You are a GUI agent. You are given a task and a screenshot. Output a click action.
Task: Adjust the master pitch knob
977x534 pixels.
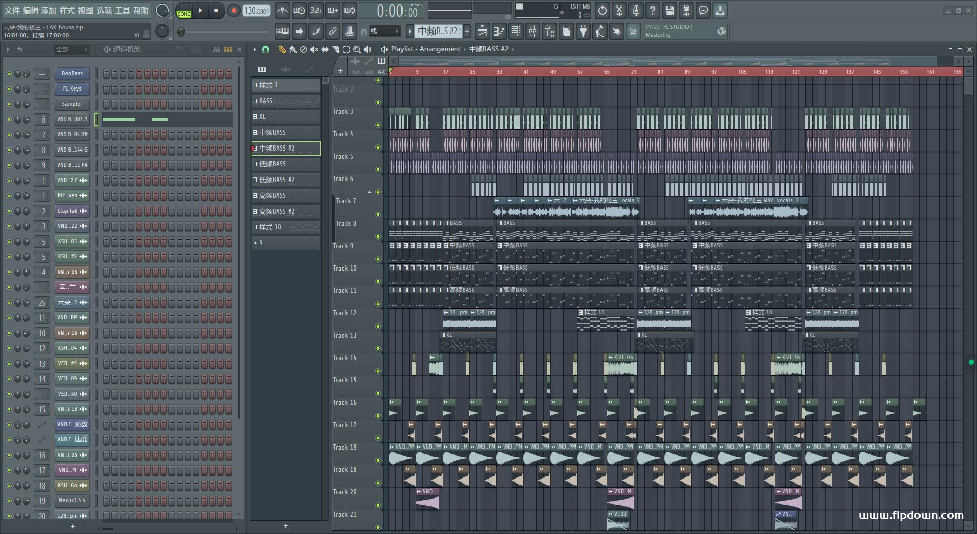click(x=162, y=32)
